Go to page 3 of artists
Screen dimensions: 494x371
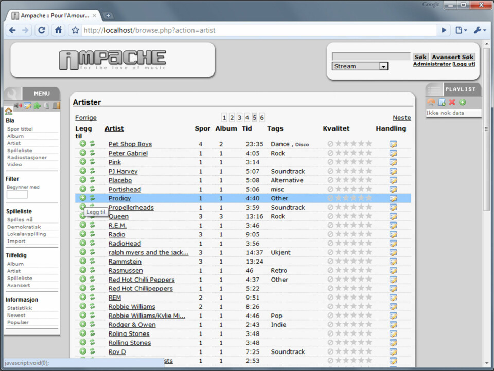pyautogui.click(x=239, y=117)
